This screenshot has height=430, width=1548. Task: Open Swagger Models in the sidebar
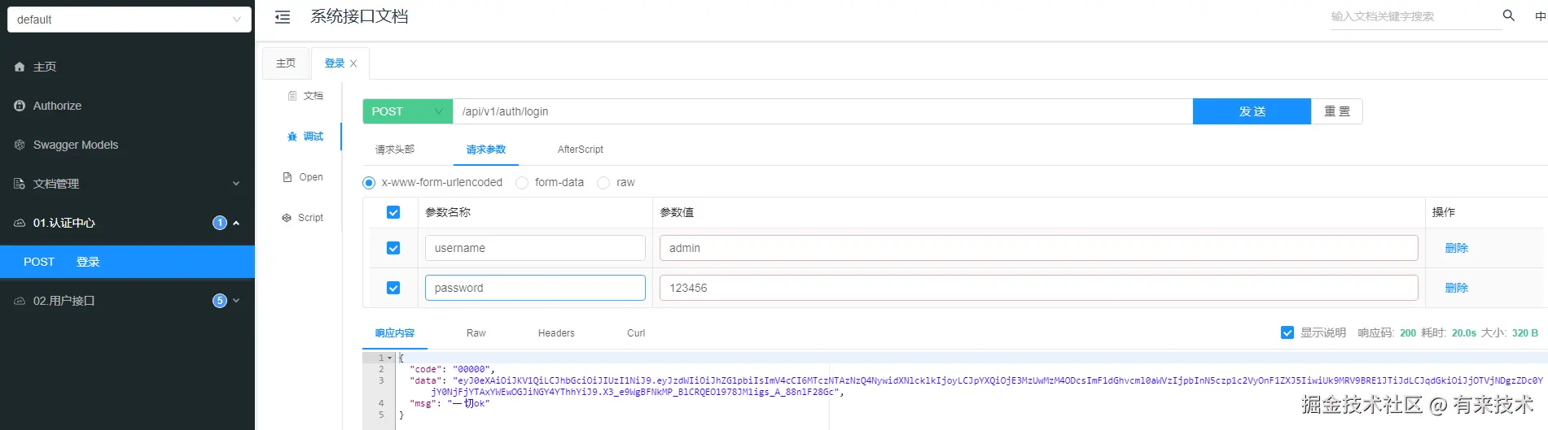(x=75, y=145)
